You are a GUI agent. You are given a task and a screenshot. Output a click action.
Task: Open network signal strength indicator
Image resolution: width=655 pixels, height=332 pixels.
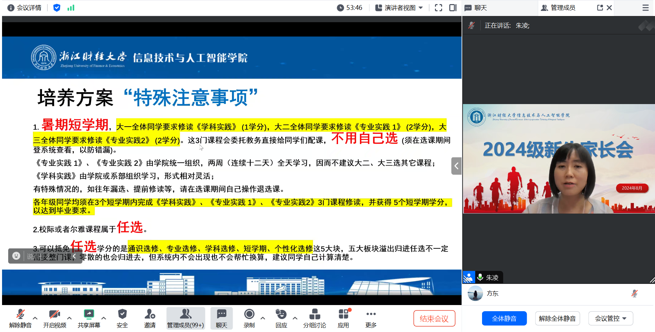coord(71,8)
